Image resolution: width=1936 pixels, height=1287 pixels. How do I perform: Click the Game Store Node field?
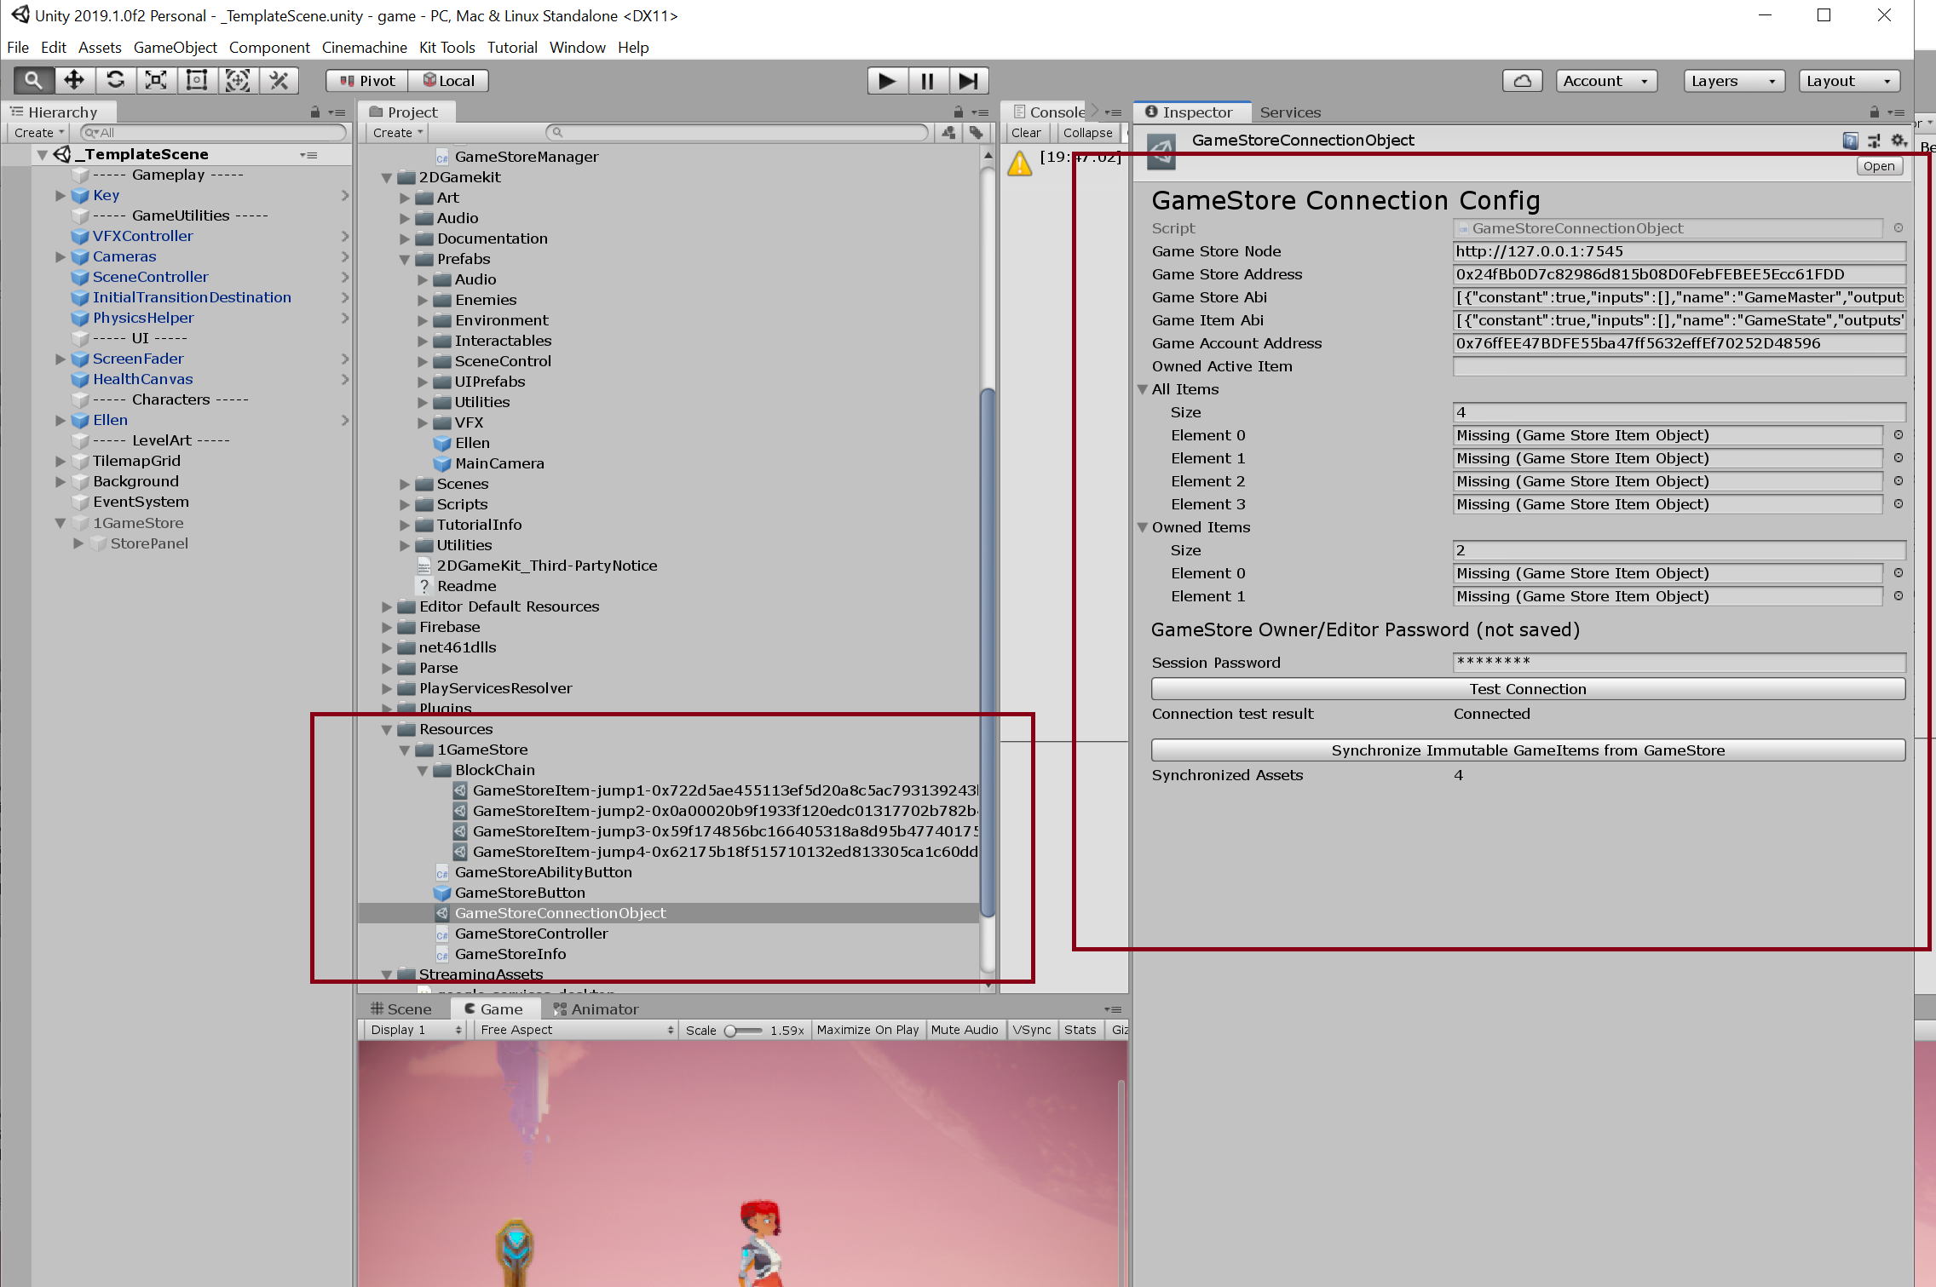click(x=1679, y=251)
